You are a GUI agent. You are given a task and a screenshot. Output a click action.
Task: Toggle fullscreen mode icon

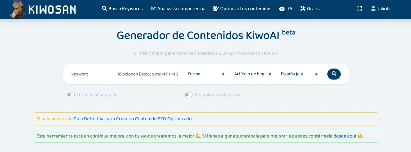coord(360,9)
